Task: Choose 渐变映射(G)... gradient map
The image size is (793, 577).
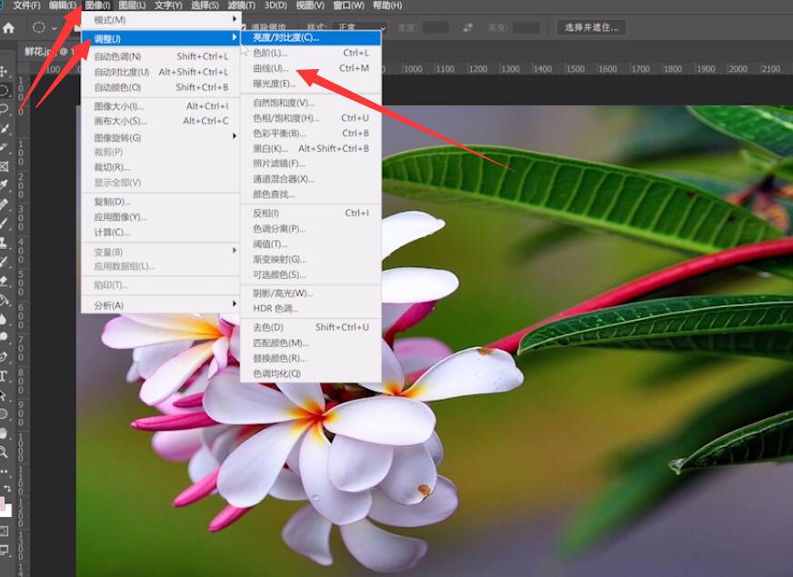Action: pos(310,259)
